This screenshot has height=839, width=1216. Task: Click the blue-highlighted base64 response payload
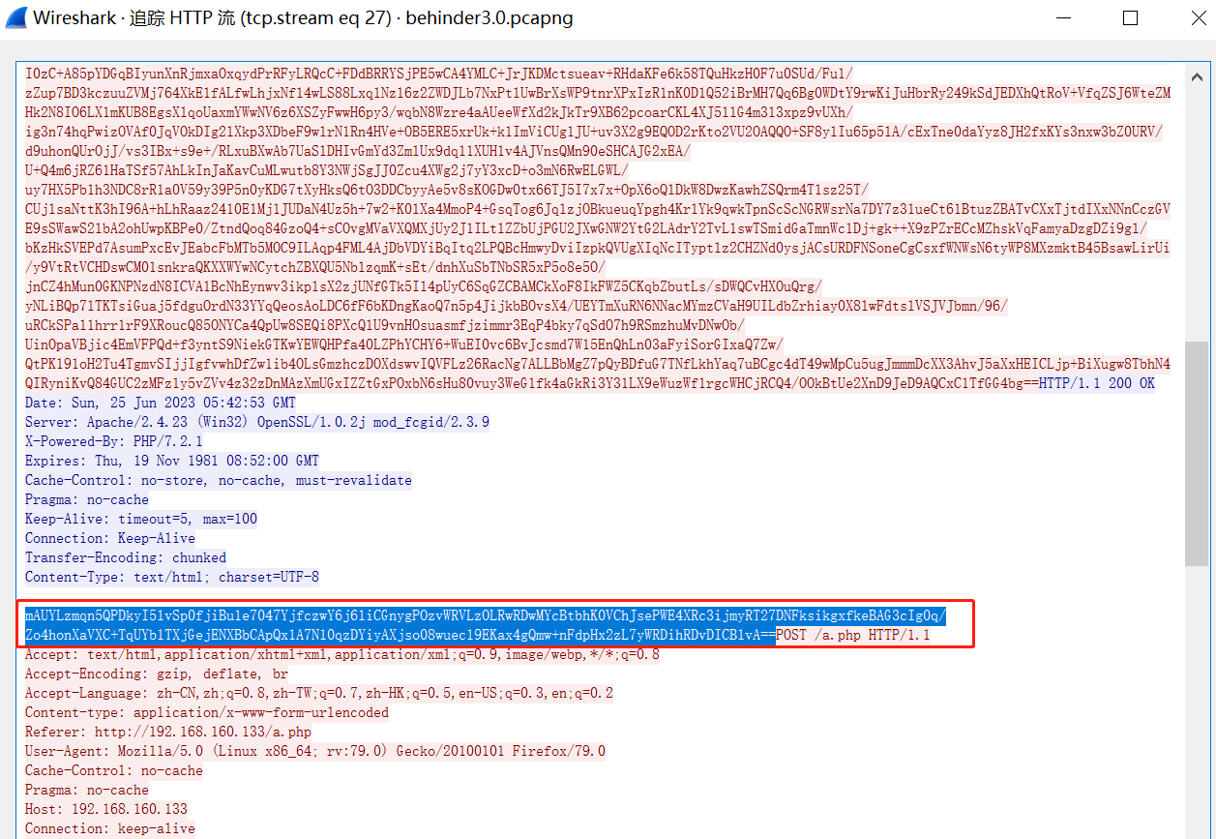484,625
